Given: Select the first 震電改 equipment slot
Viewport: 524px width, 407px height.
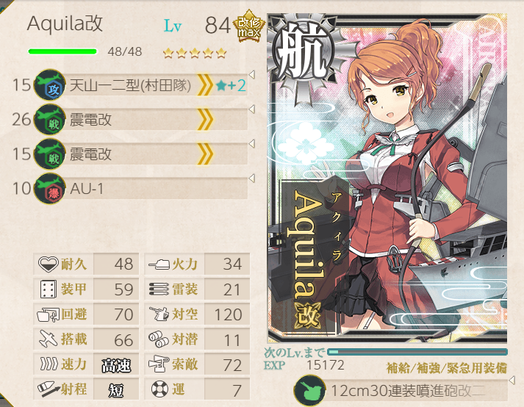Looking at the screenshot, I should click(140, 119).
